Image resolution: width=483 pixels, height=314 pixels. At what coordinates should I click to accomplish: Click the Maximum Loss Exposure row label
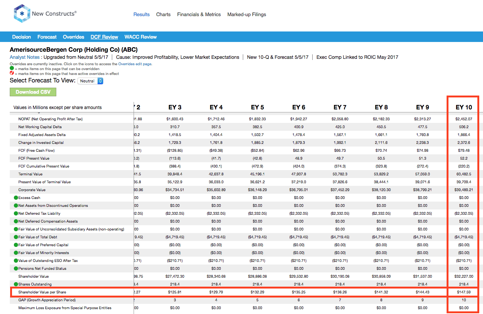point(65,308)
